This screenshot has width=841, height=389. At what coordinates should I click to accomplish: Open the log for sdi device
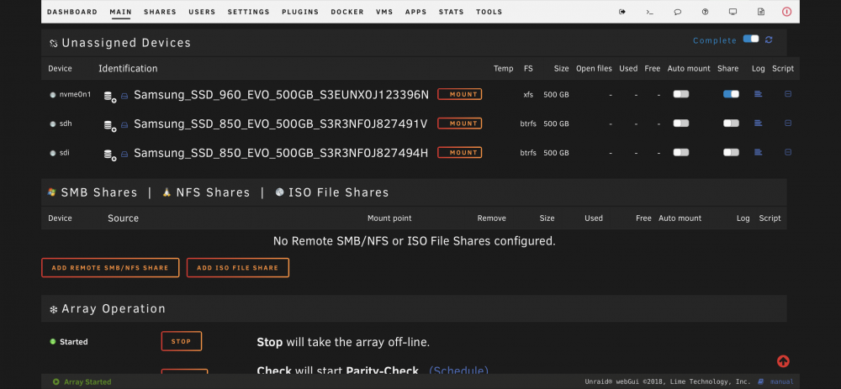point(758,152)
